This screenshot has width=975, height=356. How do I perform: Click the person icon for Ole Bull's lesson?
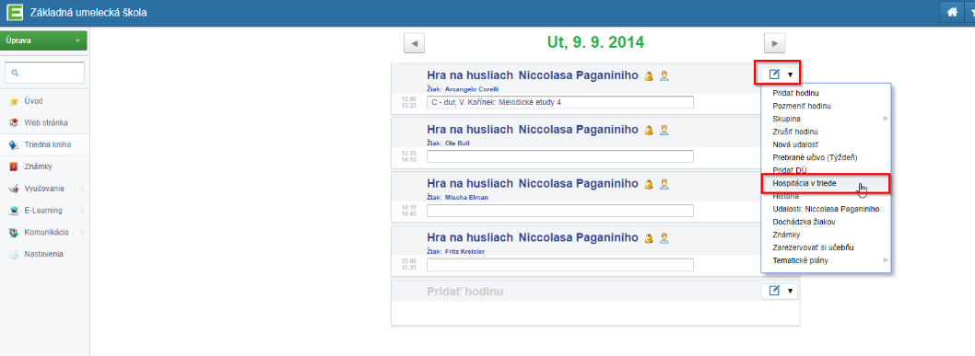tap(664, 131)
